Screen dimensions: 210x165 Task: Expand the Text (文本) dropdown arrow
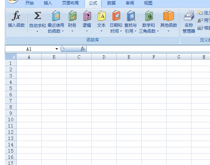coord(101,31)
